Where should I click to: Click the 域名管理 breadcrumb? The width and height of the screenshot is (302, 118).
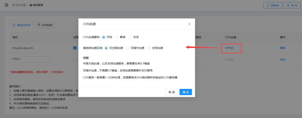[36, 5]
